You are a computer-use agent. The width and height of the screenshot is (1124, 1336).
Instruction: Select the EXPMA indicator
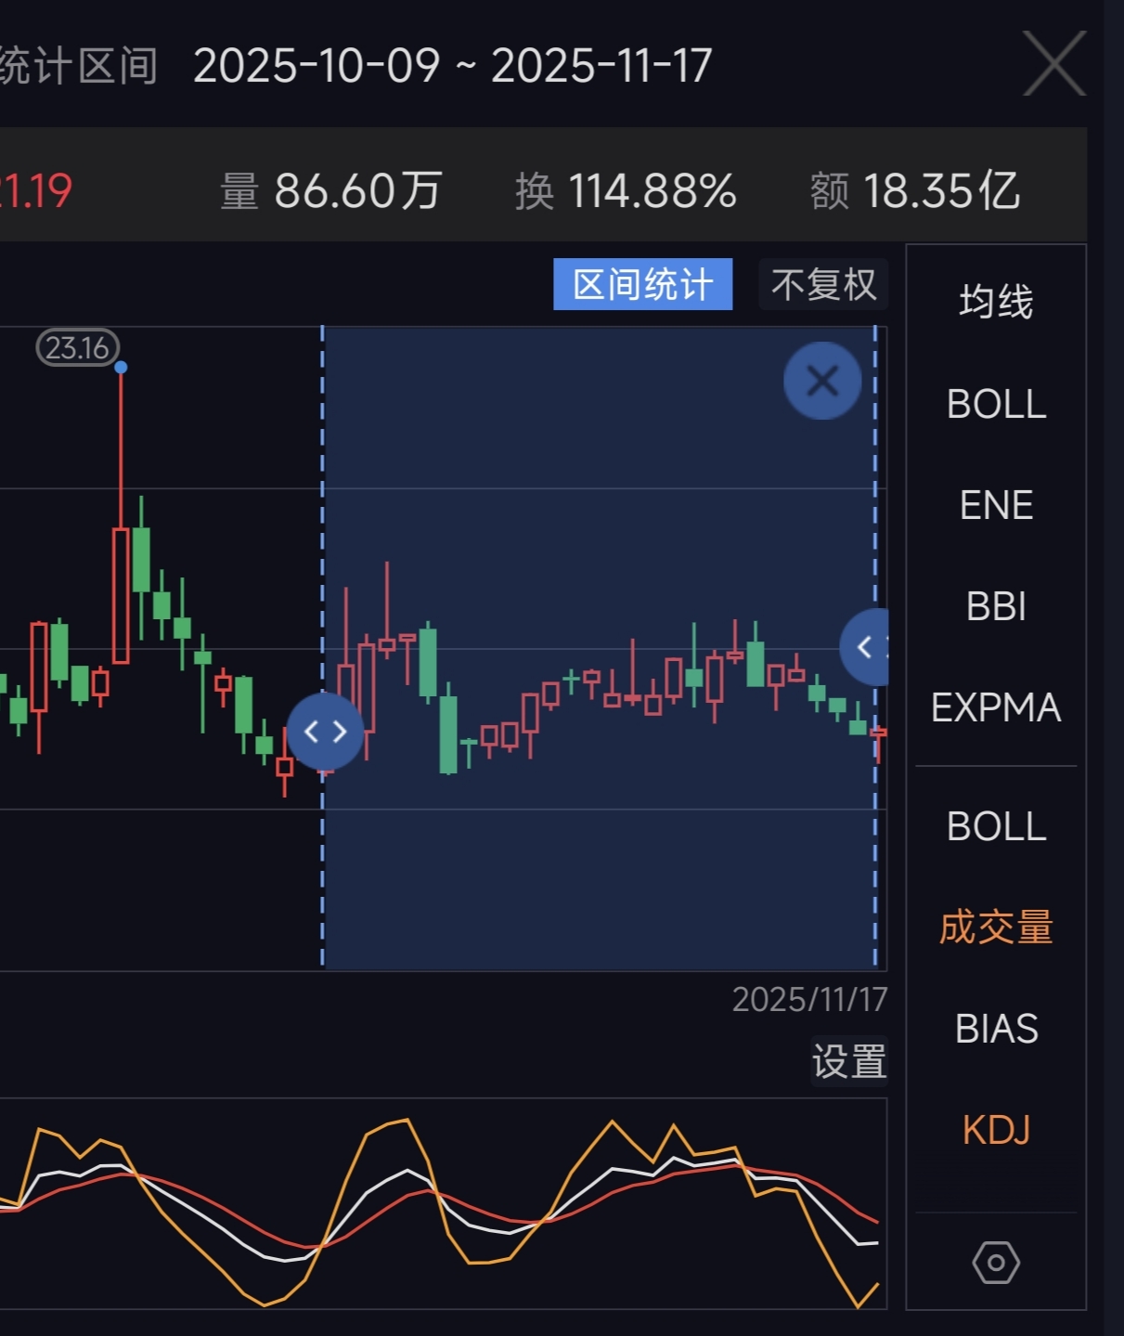click(x=996, y=707)
